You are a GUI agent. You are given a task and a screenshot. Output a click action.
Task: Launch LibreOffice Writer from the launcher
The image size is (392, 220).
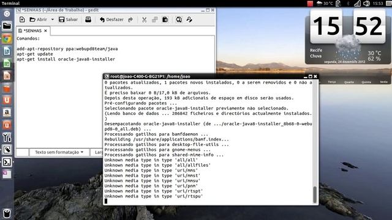7,51
